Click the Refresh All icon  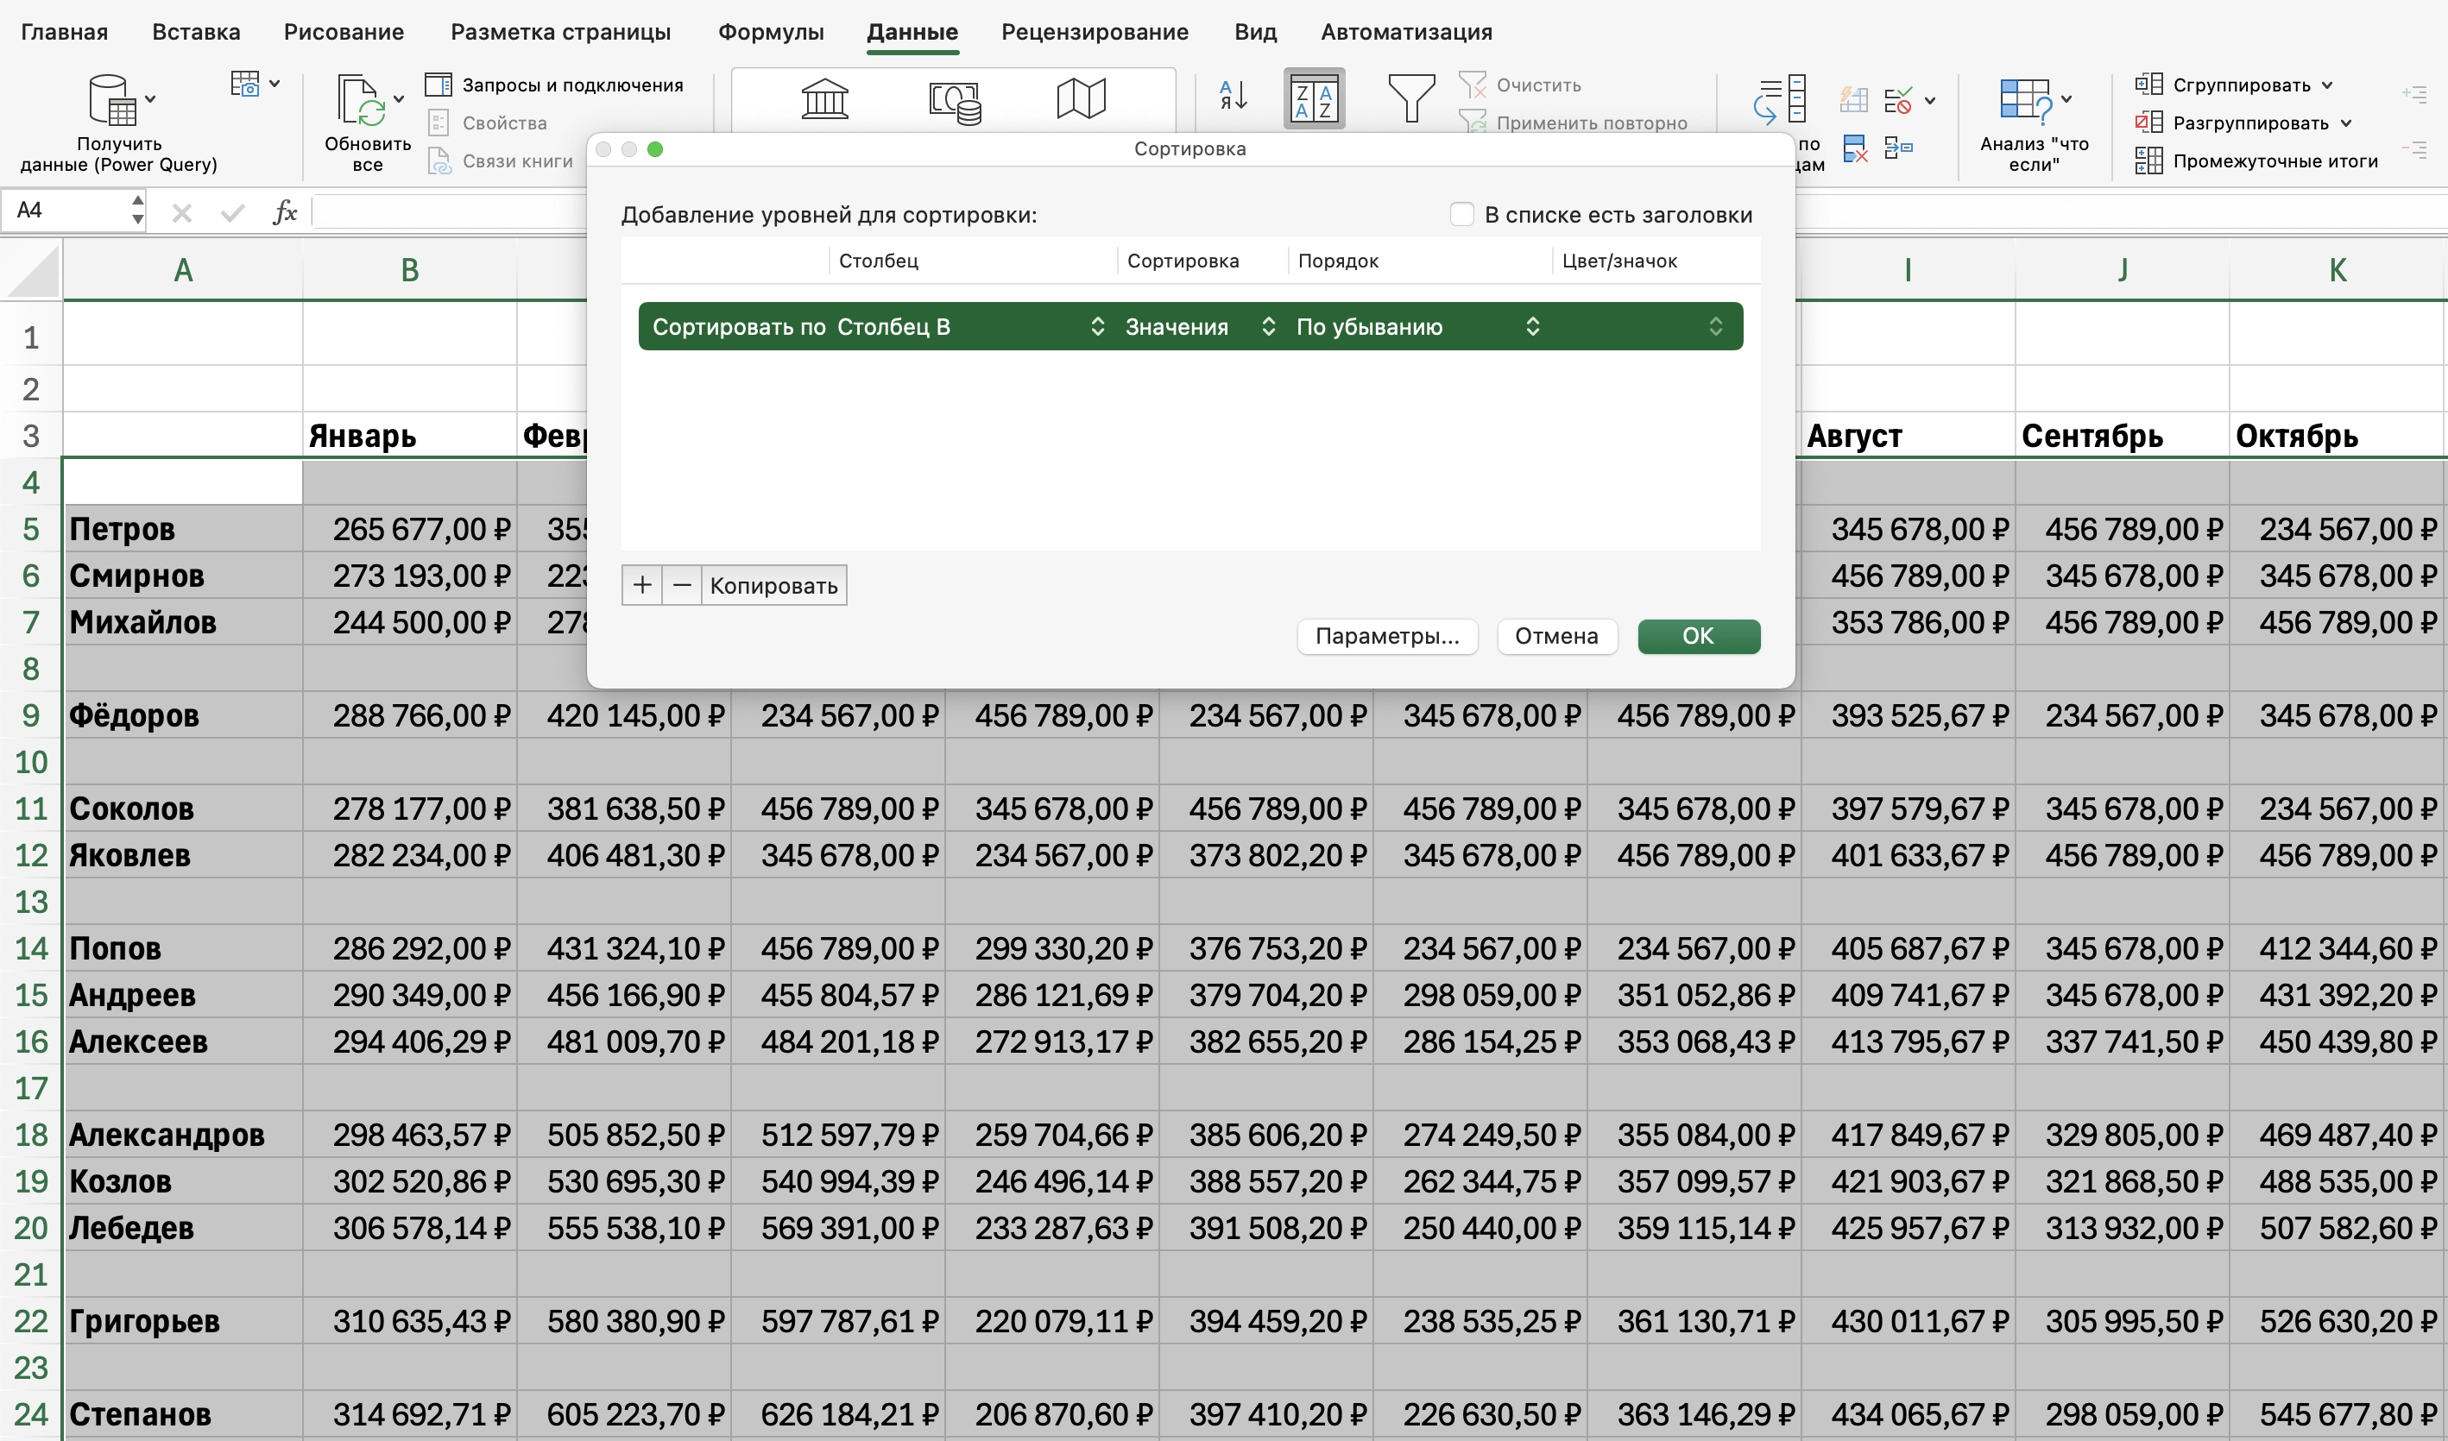361,99
